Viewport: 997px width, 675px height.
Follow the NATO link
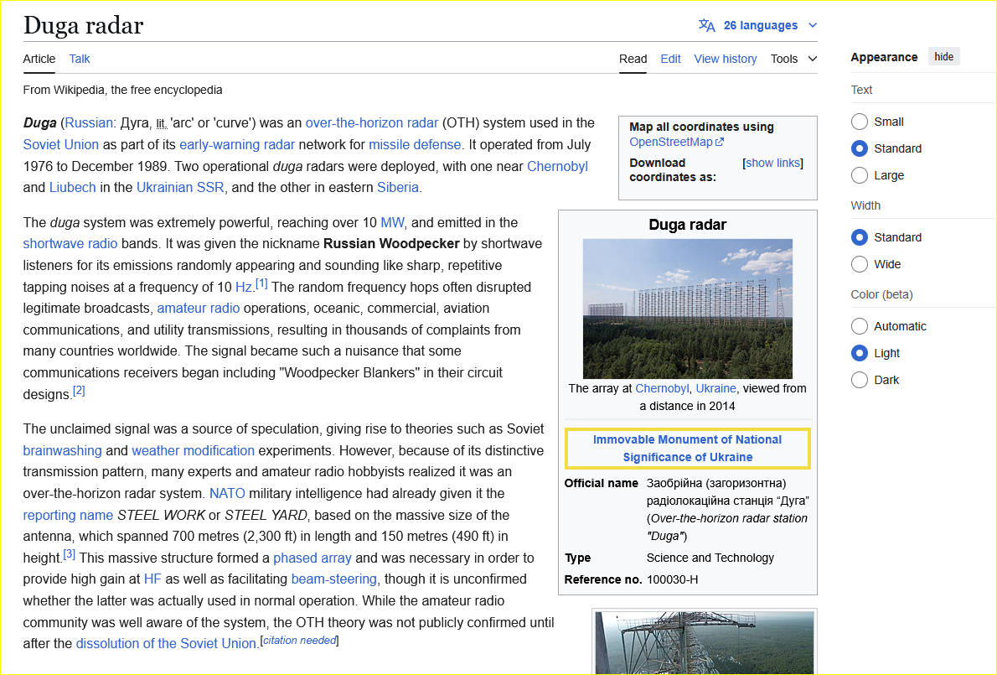[227, 493]
